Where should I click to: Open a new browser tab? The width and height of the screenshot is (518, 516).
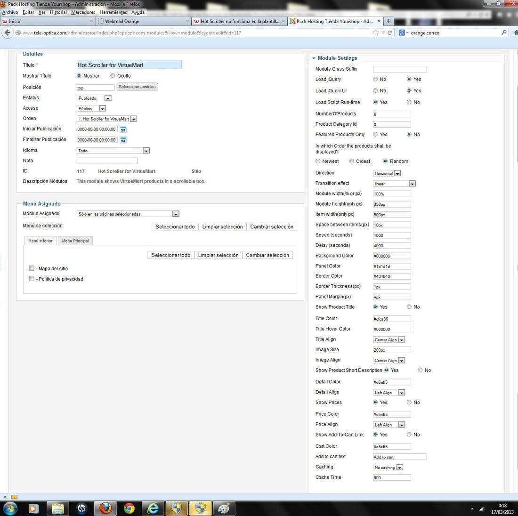point(389,21)
